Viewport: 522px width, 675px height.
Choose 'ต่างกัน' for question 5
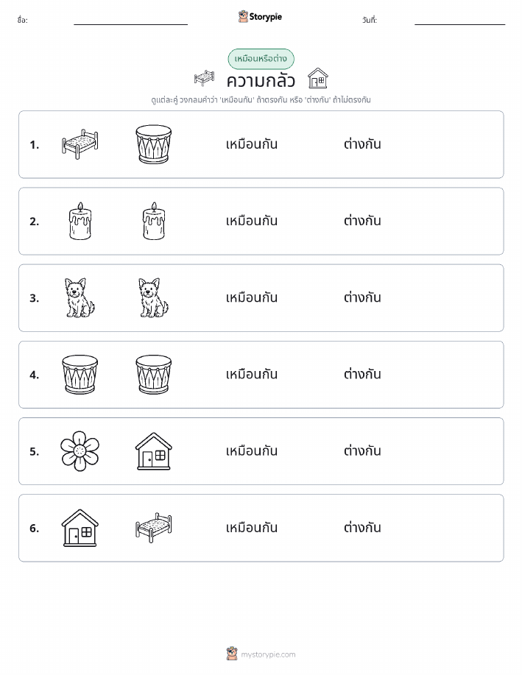coord(362,451)
